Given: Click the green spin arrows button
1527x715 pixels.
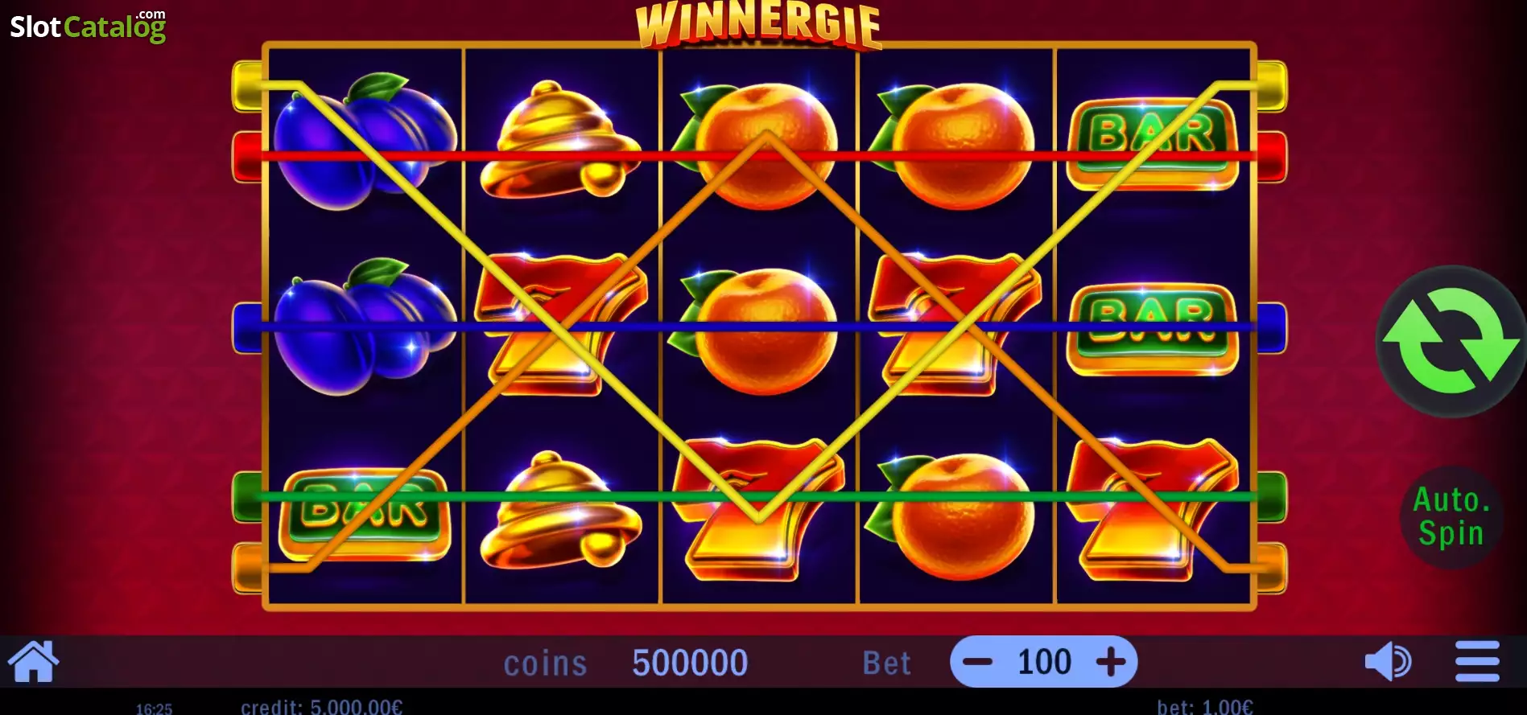Looking at the screenshot, I should tap(1451, 341).
